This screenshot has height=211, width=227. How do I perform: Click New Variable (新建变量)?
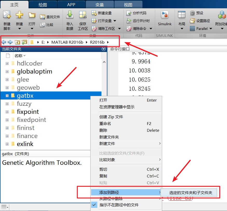pyautogui.click(x=101, y=13)
